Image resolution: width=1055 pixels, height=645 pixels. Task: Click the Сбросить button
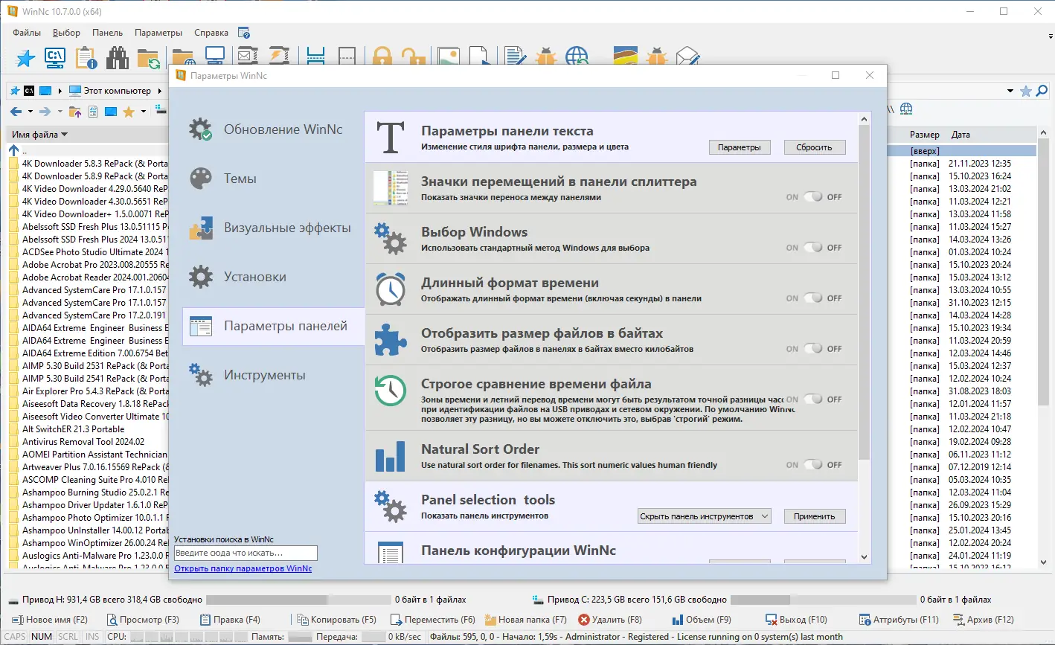815,147
